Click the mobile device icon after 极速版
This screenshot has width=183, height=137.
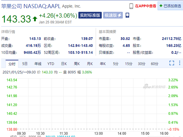point(128,15)
